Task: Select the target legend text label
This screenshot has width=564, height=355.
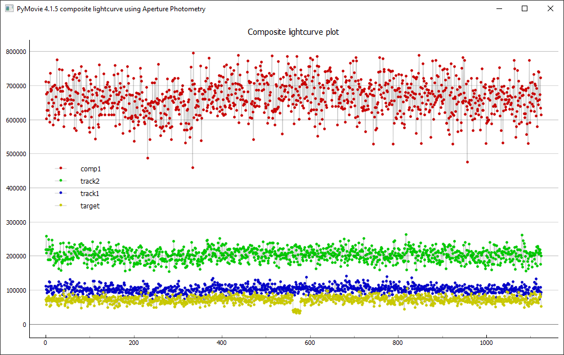Action: pos(90,206)
